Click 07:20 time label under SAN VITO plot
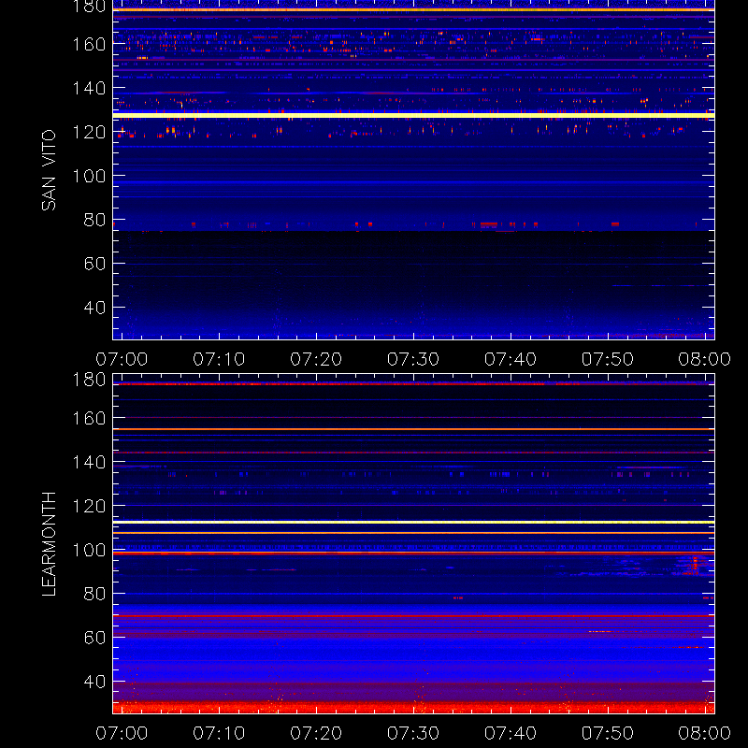The height and width of the screenshot is (748, 748). pyautogui.click(x=316, y=359)
